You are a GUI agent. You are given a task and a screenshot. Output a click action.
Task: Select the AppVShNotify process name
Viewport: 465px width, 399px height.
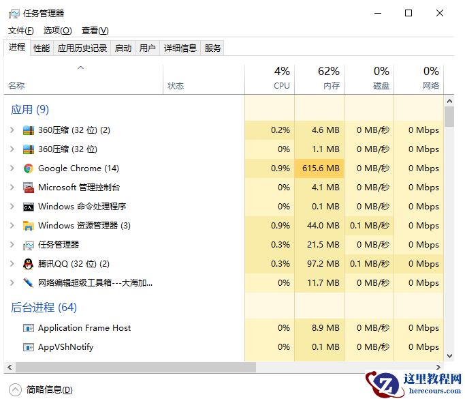tap(66, 347)
